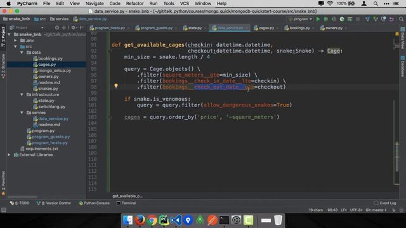
Task: Hide the Project panel icon
Action: (82, 28)
